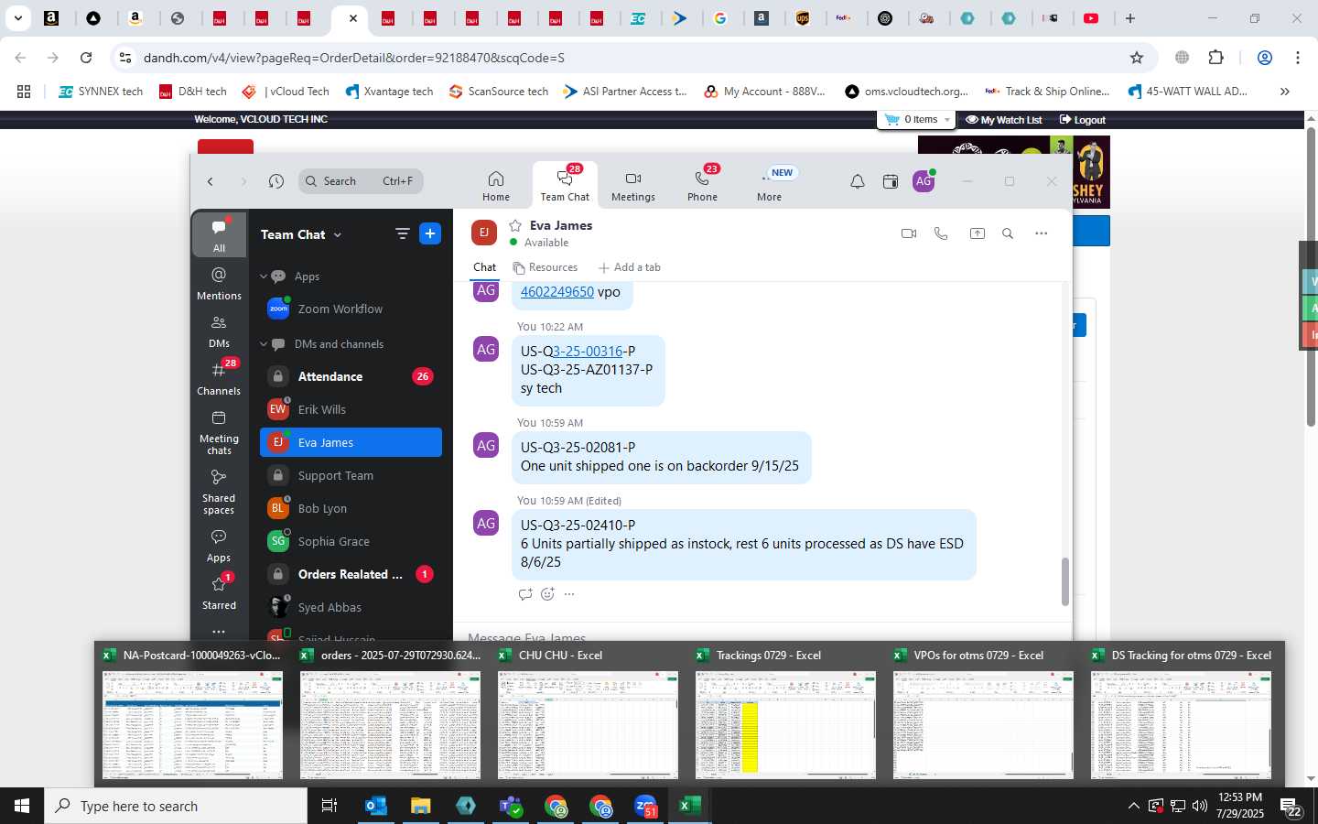Viewport: 1318px width, 824px height.
Task: Open the DMs sidebar section
Action: coord(219,331)
